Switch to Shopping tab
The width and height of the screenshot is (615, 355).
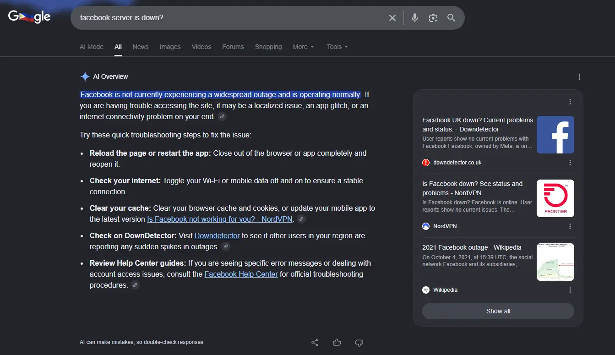pyautogui.click(x=268, y=47)
